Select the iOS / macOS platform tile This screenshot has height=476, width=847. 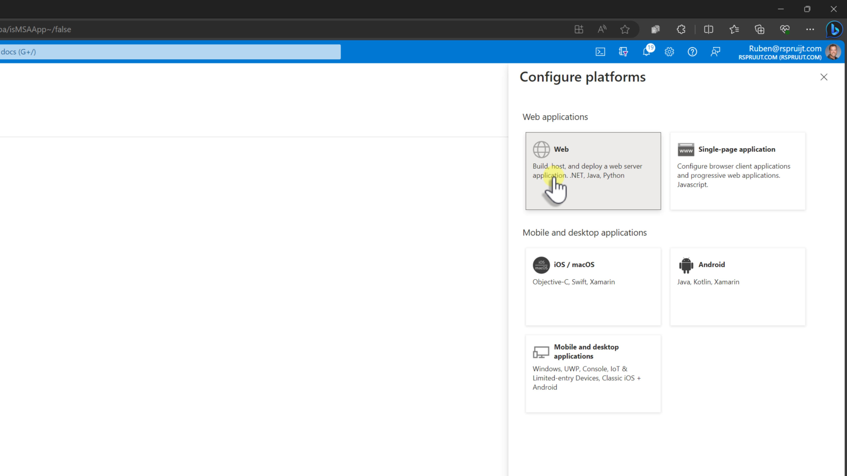(593, 287)
